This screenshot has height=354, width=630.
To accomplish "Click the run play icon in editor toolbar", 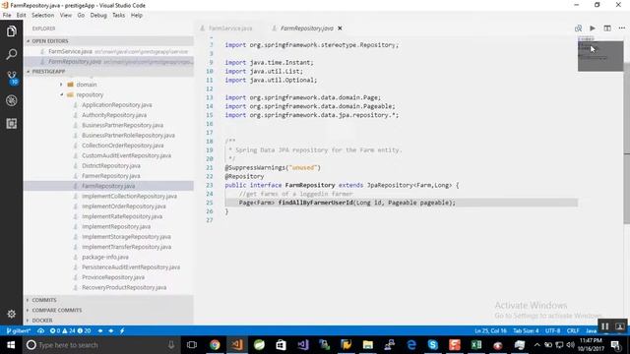I will 593,29.
